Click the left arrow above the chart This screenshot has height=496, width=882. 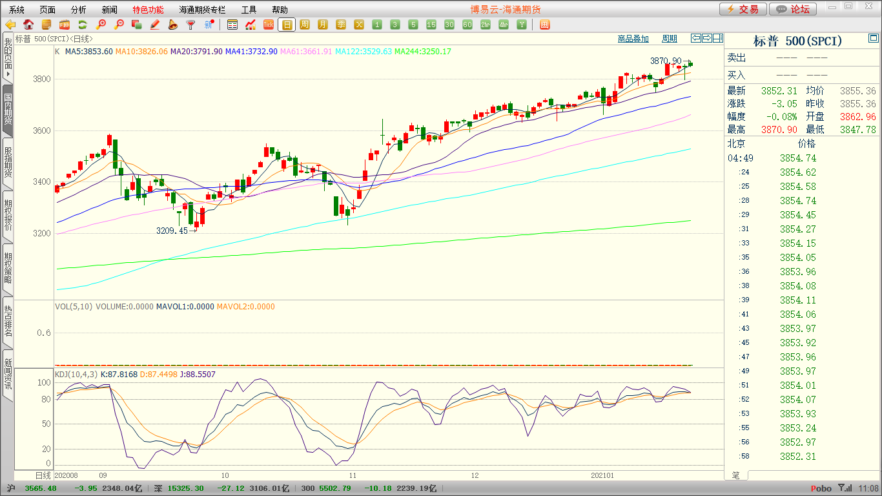696,38
